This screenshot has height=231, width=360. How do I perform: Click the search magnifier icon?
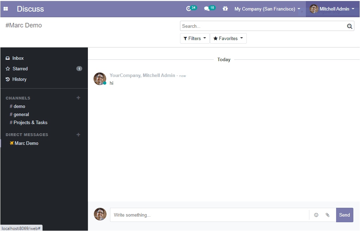[349, 26]
